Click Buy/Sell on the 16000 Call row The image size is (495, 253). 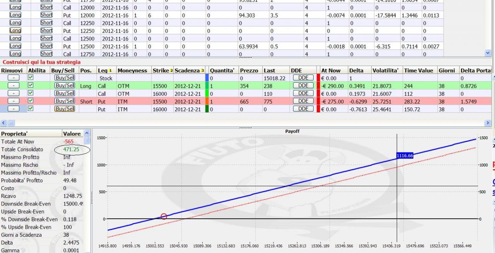(65, 93)
